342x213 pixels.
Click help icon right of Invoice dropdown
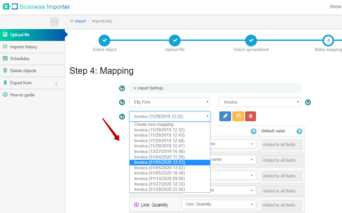[x=308, y=102]
